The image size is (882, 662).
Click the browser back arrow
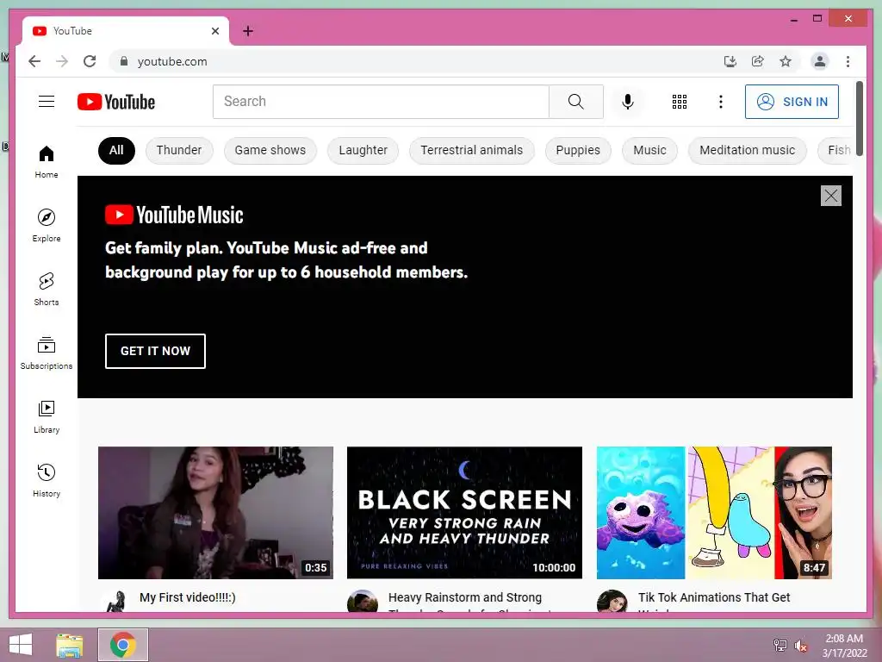click(34, 61)
